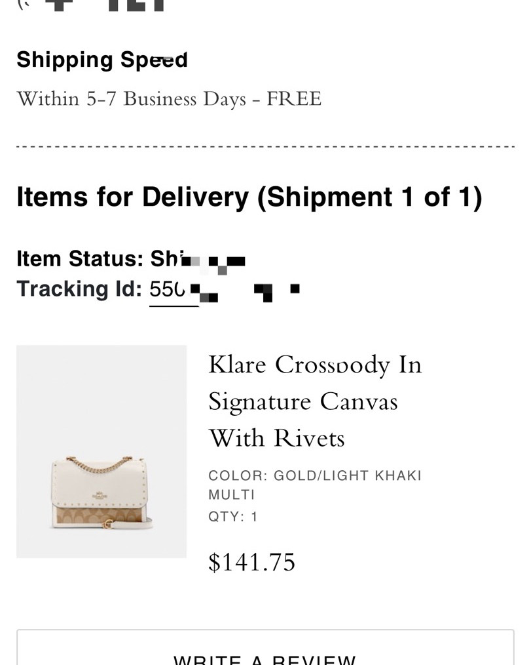Open the Klare Crossbody product title
This screenshot has width=531, height=665.
(x=314, y=365)
